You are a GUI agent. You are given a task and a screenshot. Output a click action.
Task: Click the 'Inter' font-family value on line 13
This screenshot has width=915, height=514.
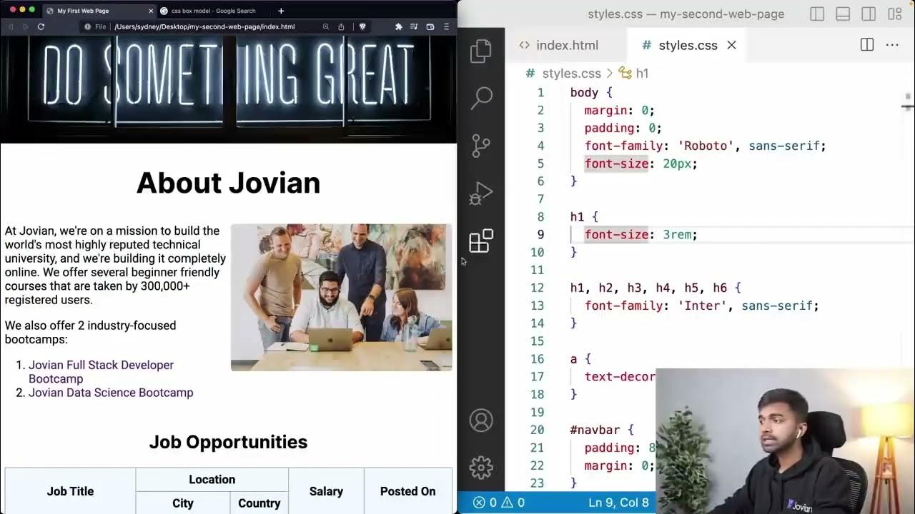click(702, 306)
